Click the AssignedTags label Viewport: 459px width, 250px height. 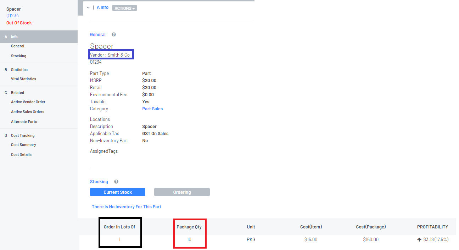104,151
